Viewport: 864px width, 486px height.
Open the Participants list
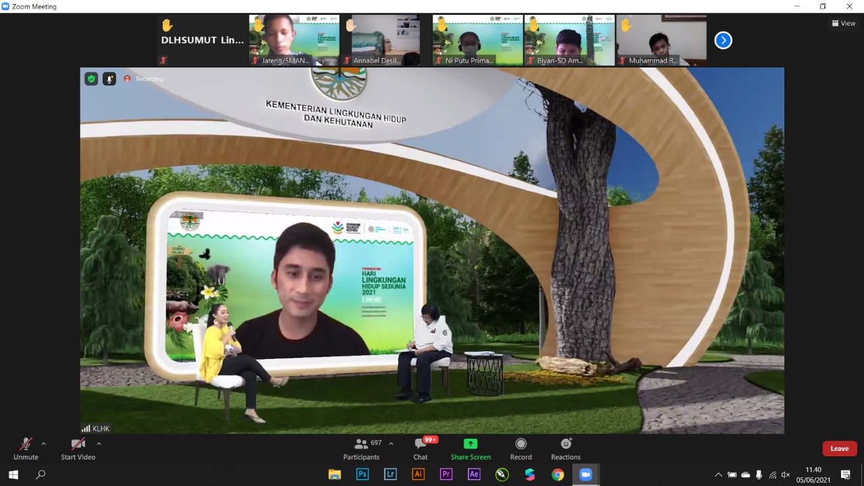click(x=362, y=449)
